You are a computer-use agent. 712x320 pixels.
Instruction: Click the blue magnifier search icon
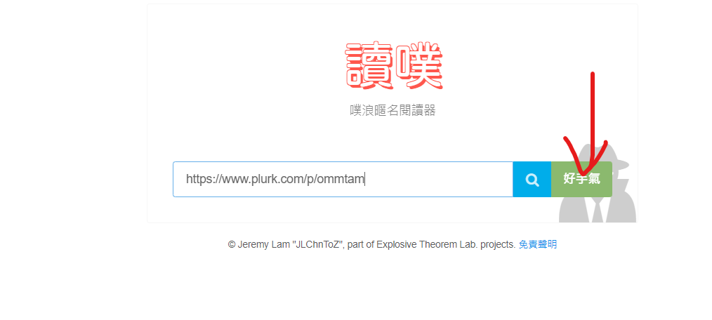tap(532, 179)
